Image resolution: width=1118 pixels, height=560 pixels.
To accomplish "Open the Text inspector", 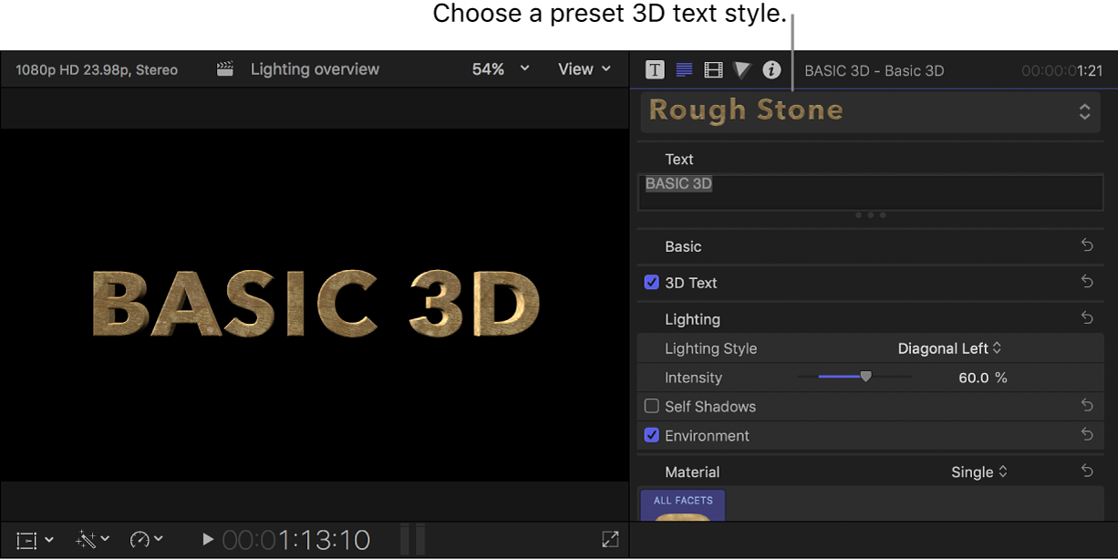I will 655,68.
